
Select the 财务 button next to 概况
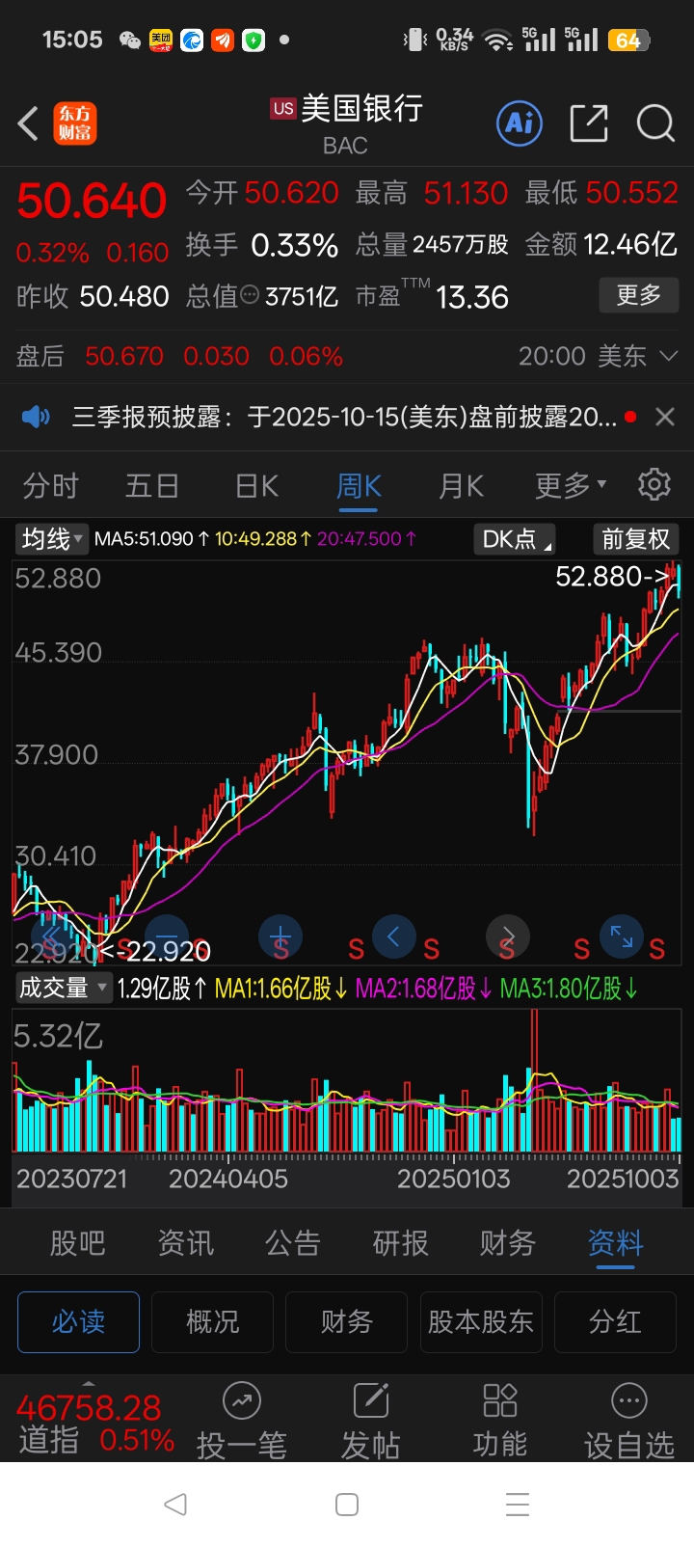[x=346, y=1322]
